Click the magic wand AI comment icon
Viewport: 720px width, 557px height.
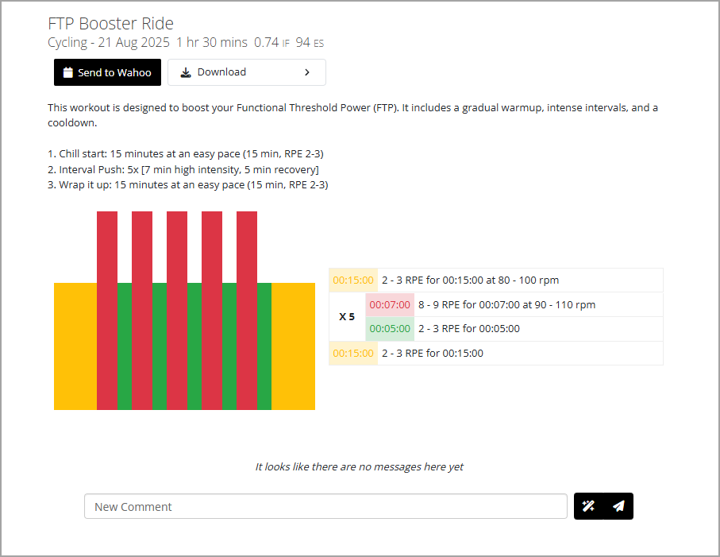pyautogui.click(x=588, y=506)
